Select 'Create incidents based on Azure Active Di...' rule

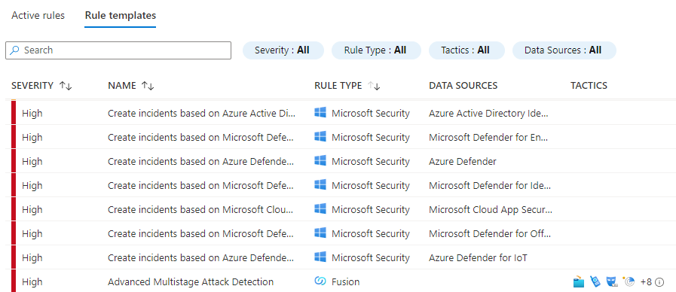pos(202,114)
